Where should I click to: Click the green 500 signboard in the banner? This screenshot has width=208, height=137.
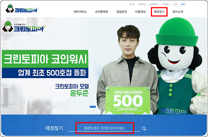[128, 101]
